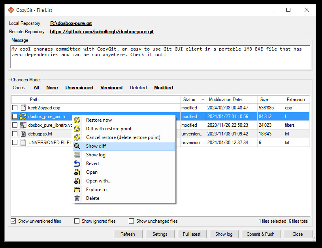The height and width of the screenshot is (248, 322).
Task: Click the Diff with restore point icon
Action: pos(77,129)
